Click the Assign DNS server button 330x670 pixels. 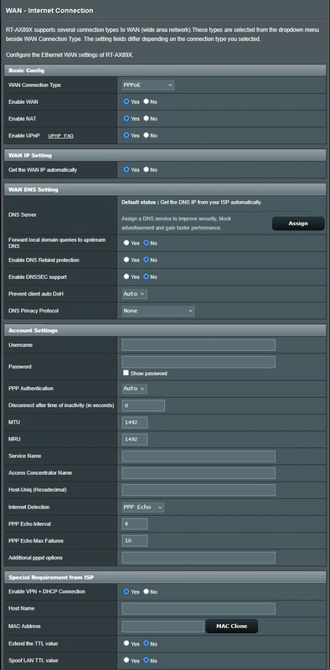click(298, 224)
